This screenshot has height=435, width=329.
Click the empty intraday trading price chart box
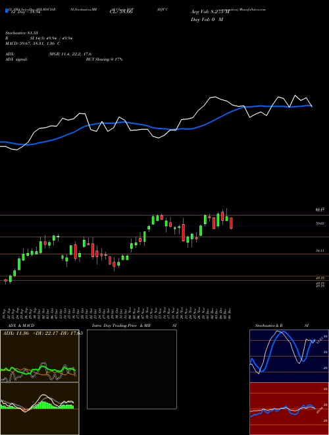132,369
